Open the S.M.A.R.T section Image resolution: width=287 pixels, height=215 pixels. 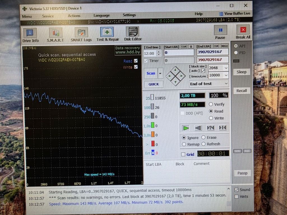click(55, 35)
